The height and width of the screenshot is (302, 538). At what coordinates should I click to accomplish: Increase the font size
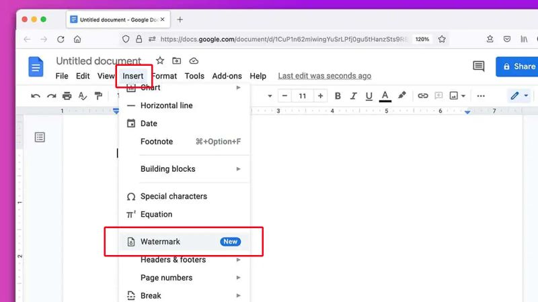[320, 96]
